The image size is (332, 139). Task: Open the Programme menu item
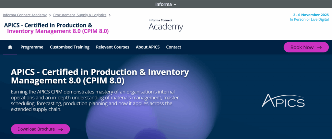32,47
